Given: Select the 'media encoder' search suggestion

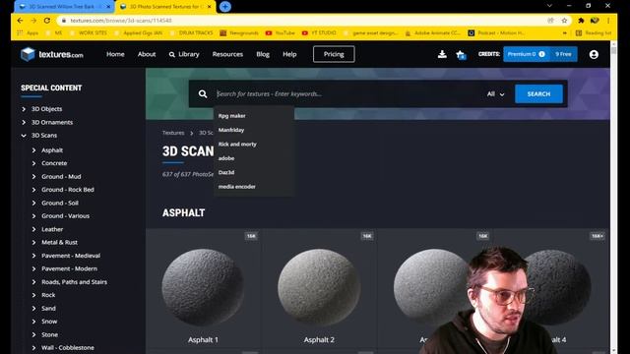Looking at the screenshot, I should point(237,187).
